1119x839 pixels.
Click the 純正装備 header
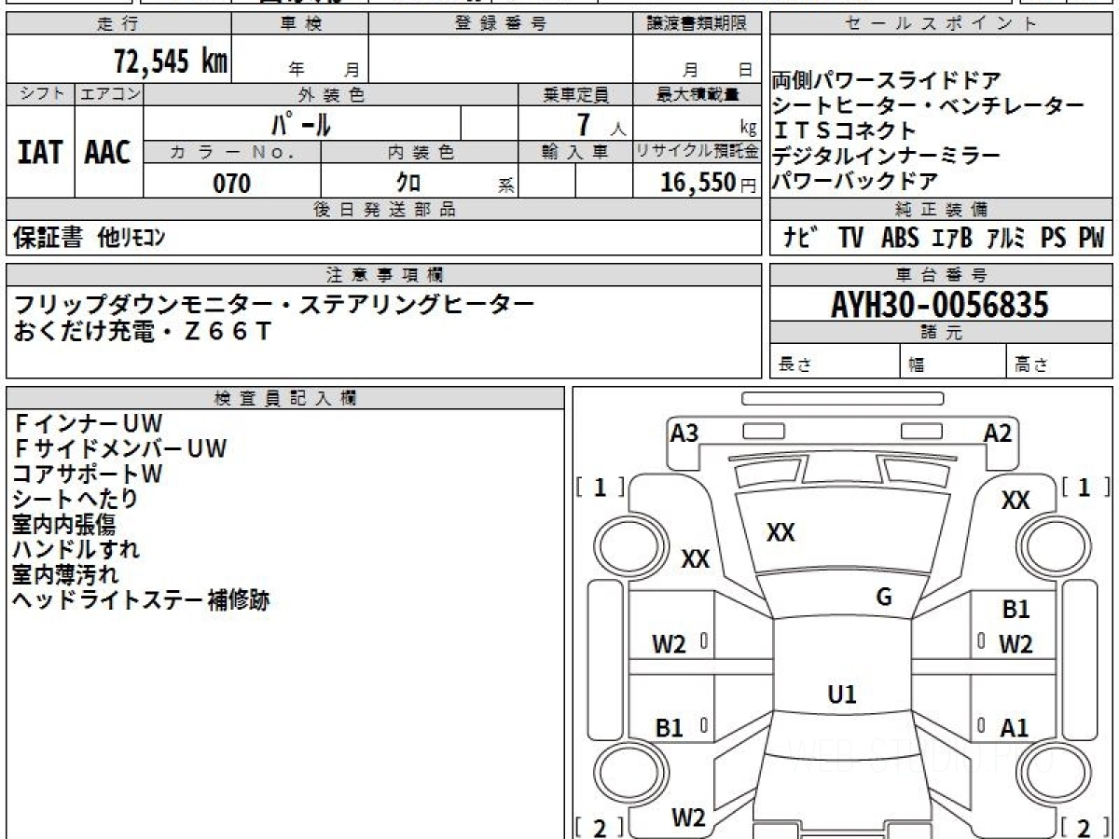point(941,210)
